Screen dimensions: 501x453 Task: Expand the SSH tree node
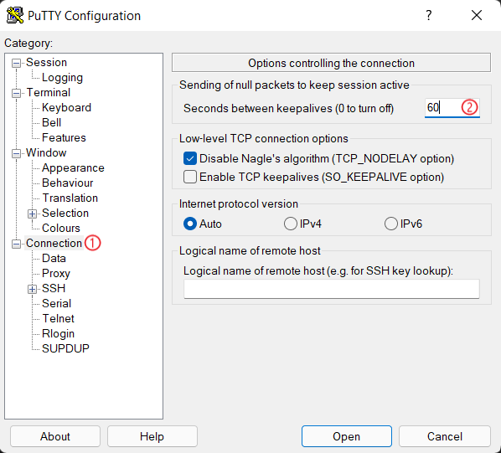(x=32, y=289)
